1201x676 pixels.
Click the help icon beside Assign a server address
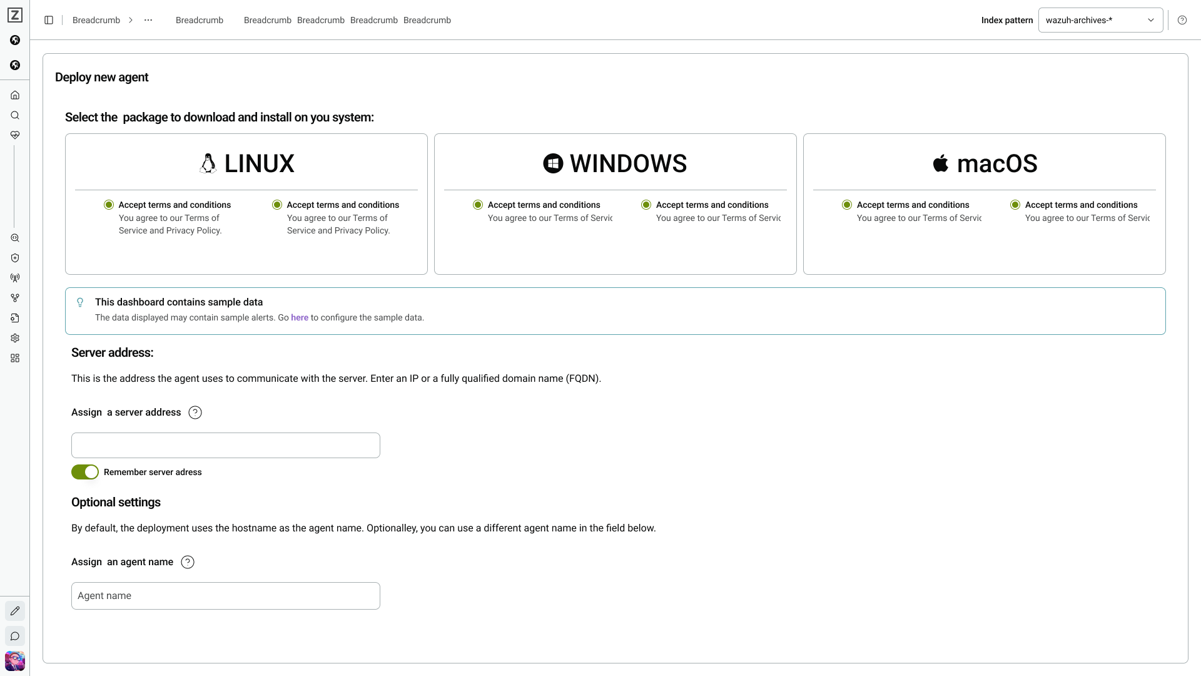[195, 412]
